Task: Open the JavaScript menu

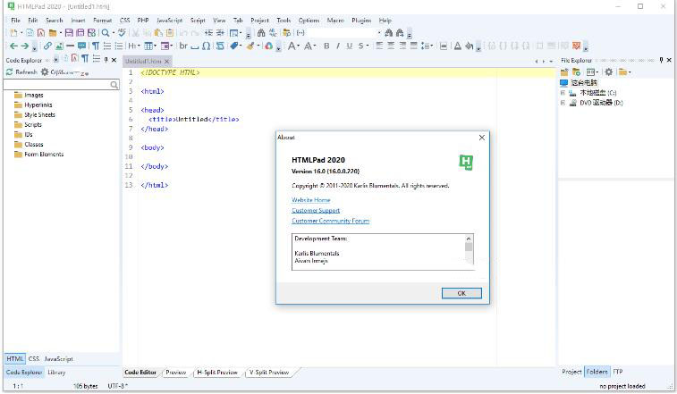Action: pyautogui.click(x=169, y=20)
